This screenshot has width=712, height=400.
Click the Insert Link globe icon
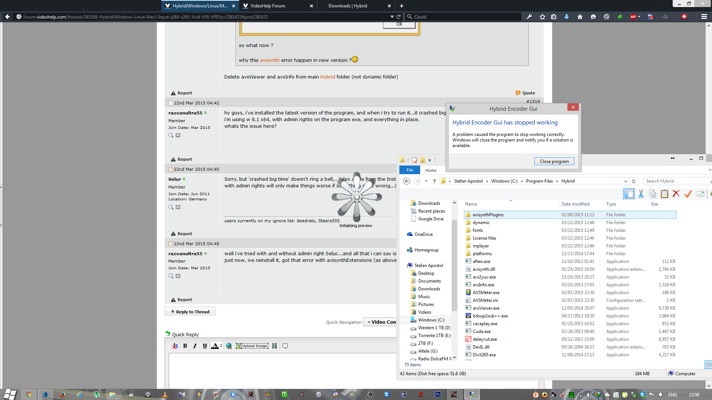[229, 346]
